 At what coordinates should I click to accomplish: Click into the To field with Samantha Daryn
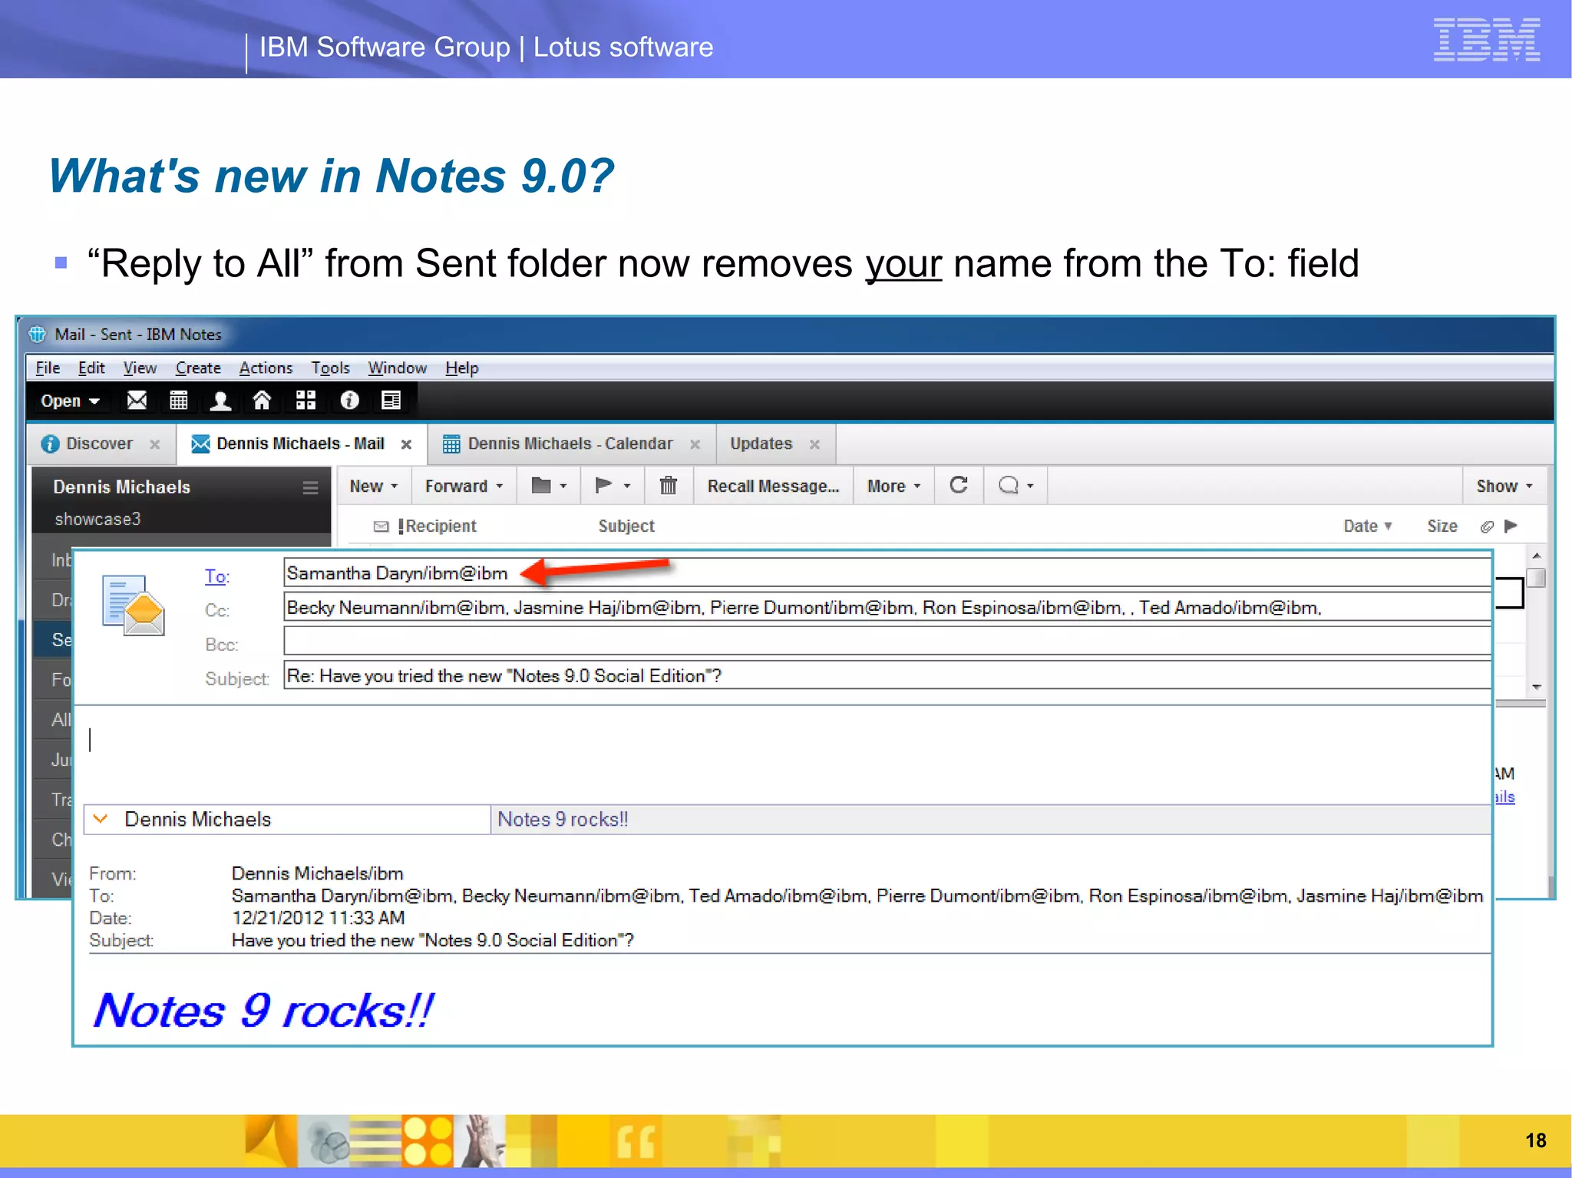[x=887, y=573]
